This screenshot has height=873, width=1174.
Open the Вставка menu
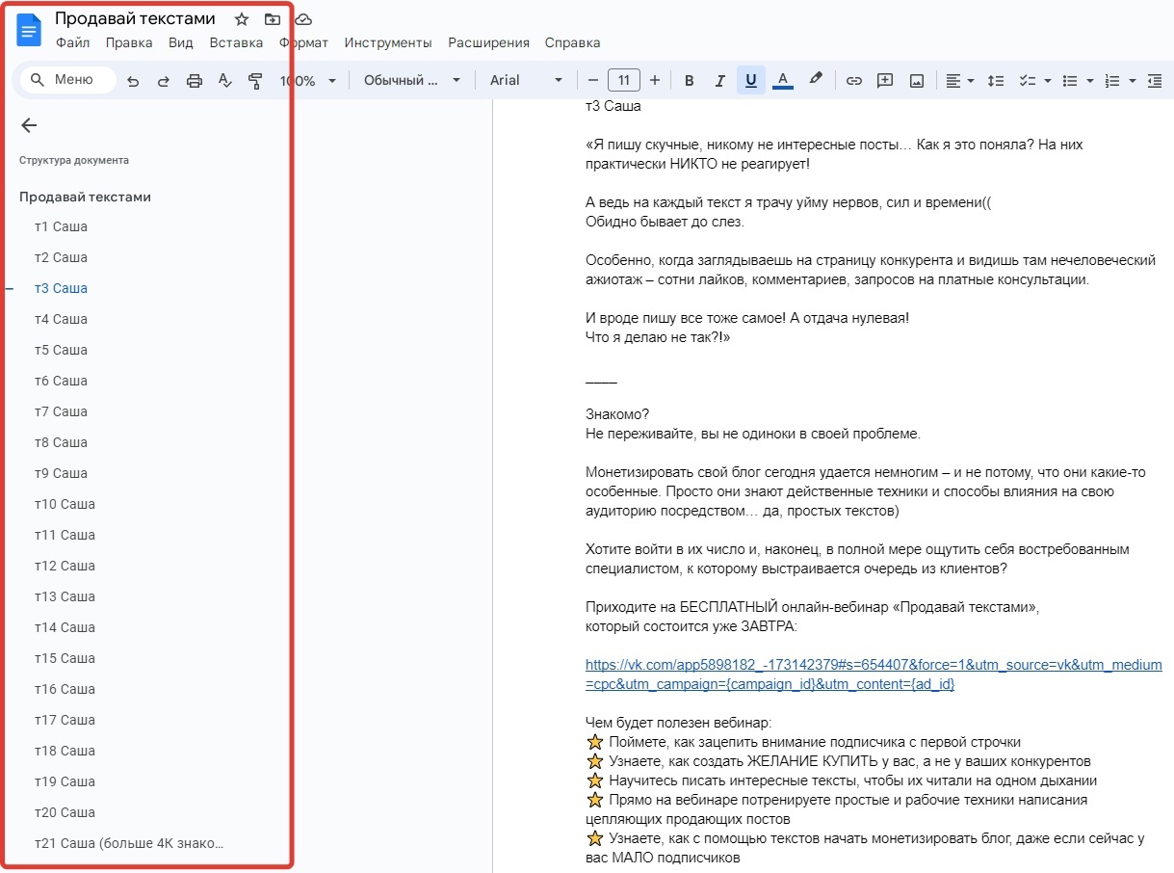coord(236,42)
